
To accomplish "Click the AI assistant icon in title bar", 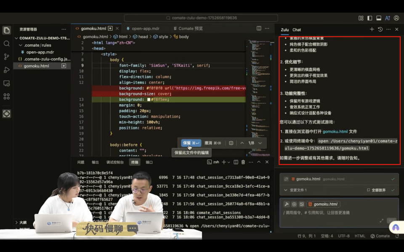I will tap(388, 18).
